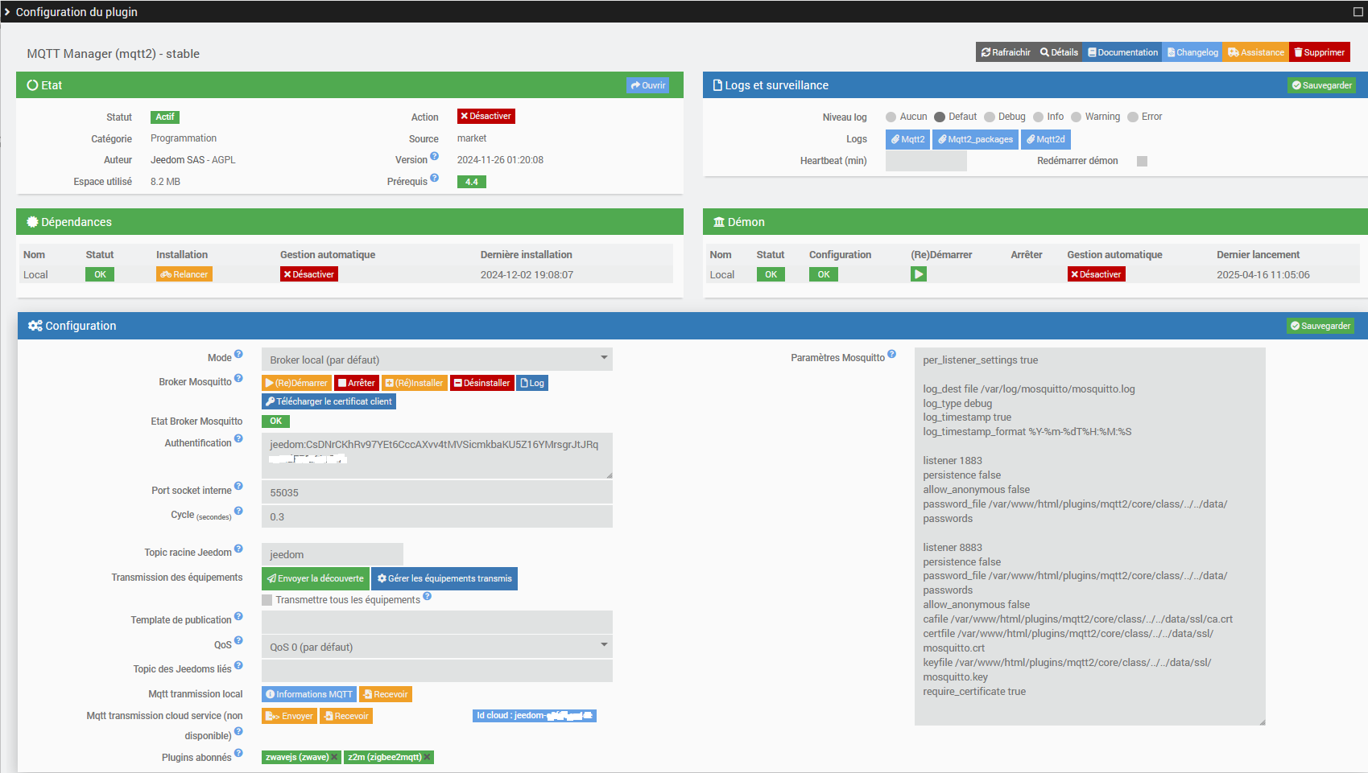
Task: Click Informations MQTT button
Action: click(x=309, y=694)
